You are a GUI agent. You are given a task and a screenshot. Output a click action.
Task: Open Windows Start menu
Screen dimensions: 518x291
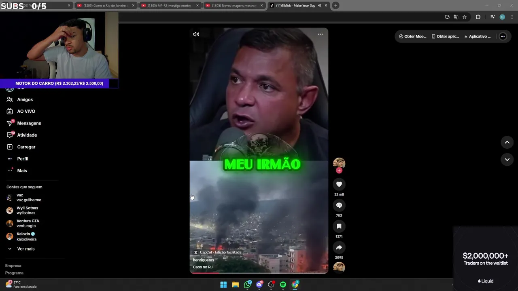point(223,285)
